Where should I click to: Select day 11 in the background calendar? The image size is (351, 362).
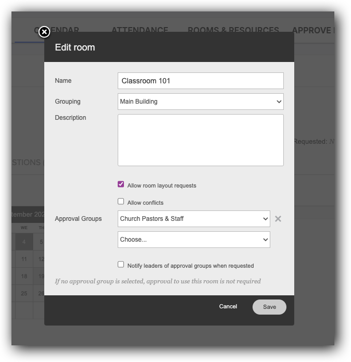click(24, 259)
